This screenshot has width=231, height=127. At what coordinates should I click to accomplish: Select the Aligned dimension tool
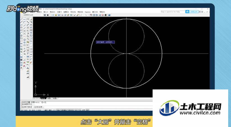tap(28, 22)
